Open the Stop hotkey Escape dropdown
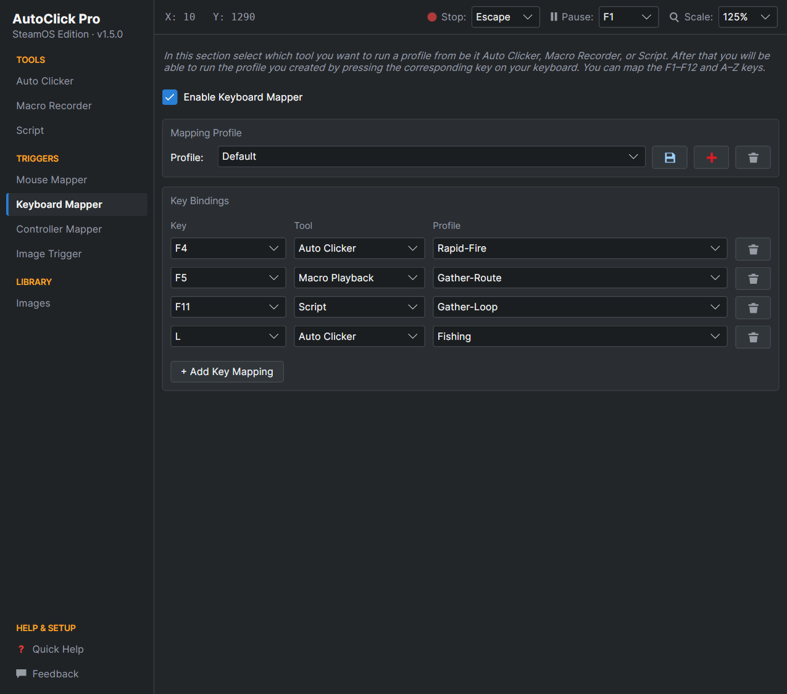 506,17
